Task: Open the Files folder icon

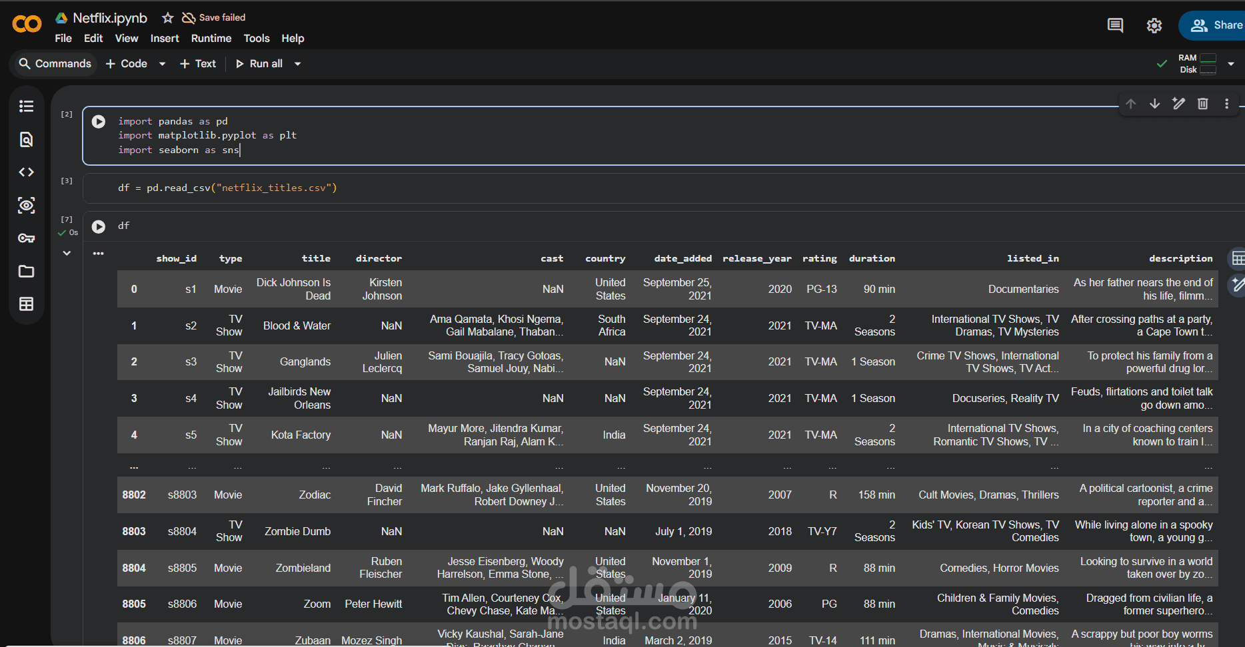Action: pos(27,271)
